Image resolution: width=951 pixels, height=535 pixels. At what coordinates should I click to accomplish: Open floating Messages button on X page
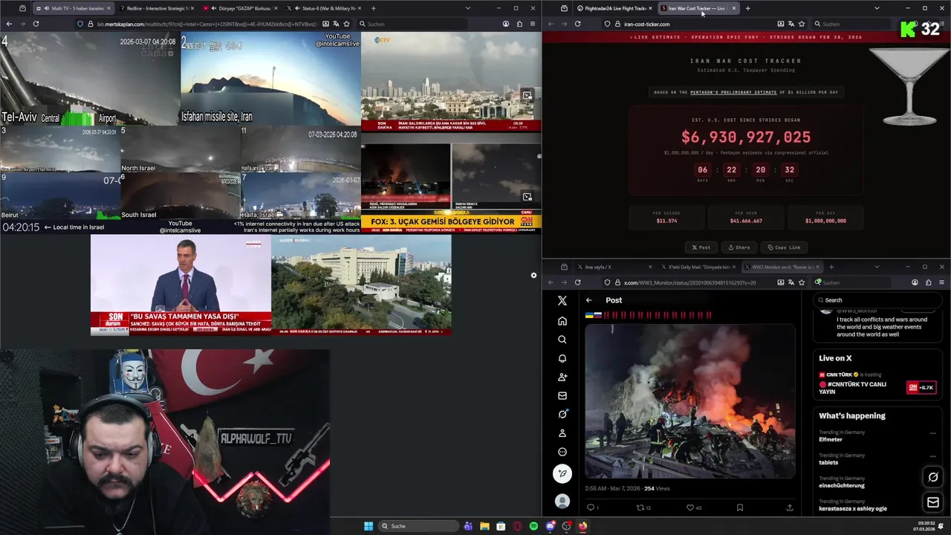click(933, 502)
